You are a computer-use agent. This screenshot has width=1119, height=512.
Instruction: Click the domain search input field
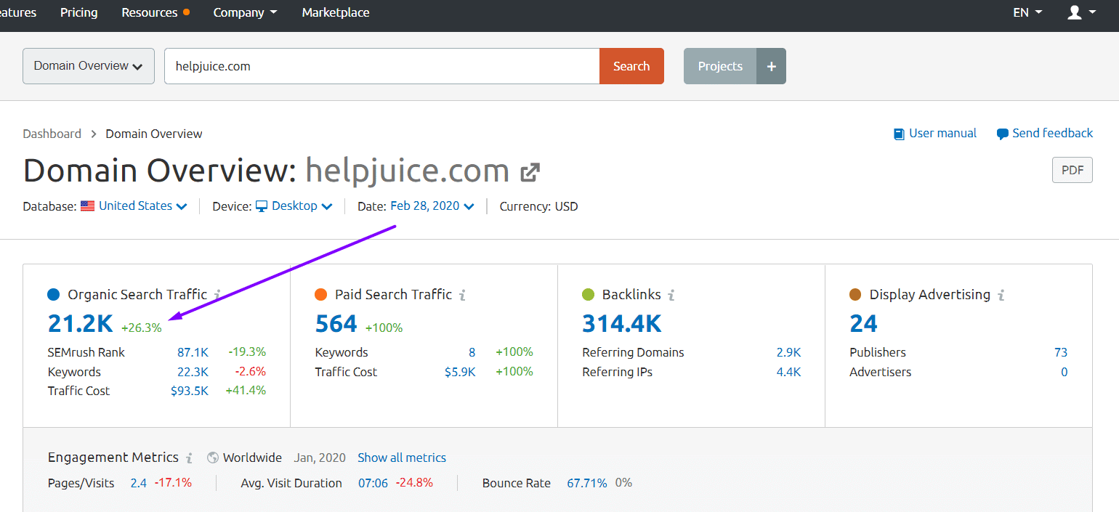click(x=382, y=66)
